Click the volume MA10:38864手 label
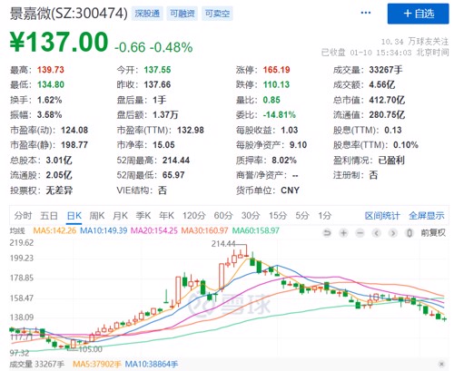Screen dimensions: 454x371 tap(152, 365)
